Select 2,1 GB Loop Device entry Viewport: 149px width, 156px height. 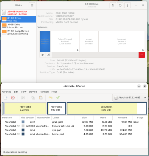19,32
